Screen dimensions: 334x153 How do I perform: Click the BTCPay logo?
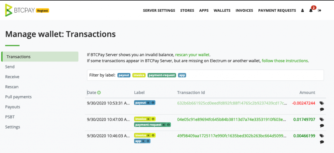tap(27, 10)
